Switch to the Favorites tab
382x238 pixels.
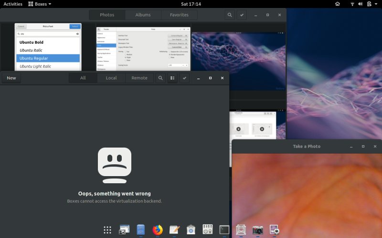click(179, 15)
